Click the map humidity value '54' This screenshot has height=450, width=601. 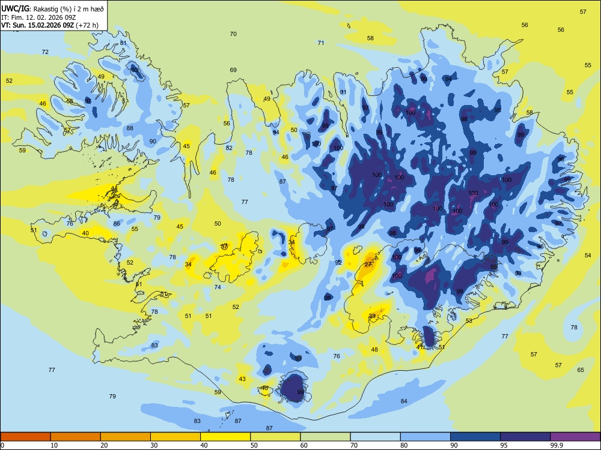pyautogui.click(x=588, y=255)
